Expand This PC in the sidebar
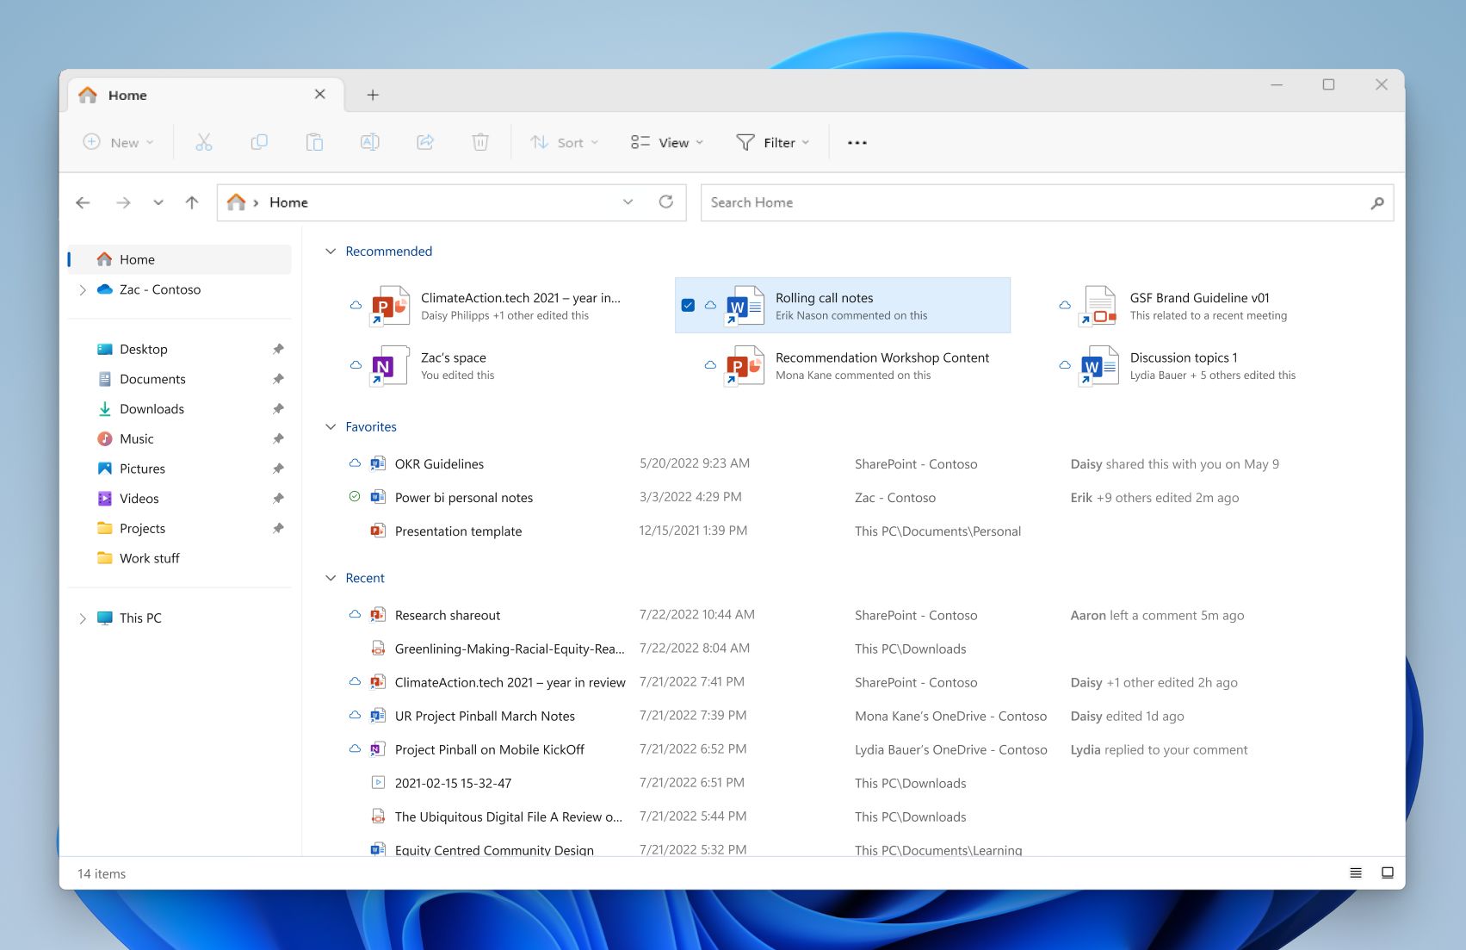 [83, 618]
